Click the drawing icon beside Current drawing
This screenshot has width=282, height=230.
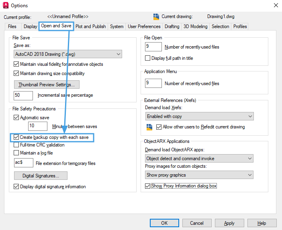[156, 16]
